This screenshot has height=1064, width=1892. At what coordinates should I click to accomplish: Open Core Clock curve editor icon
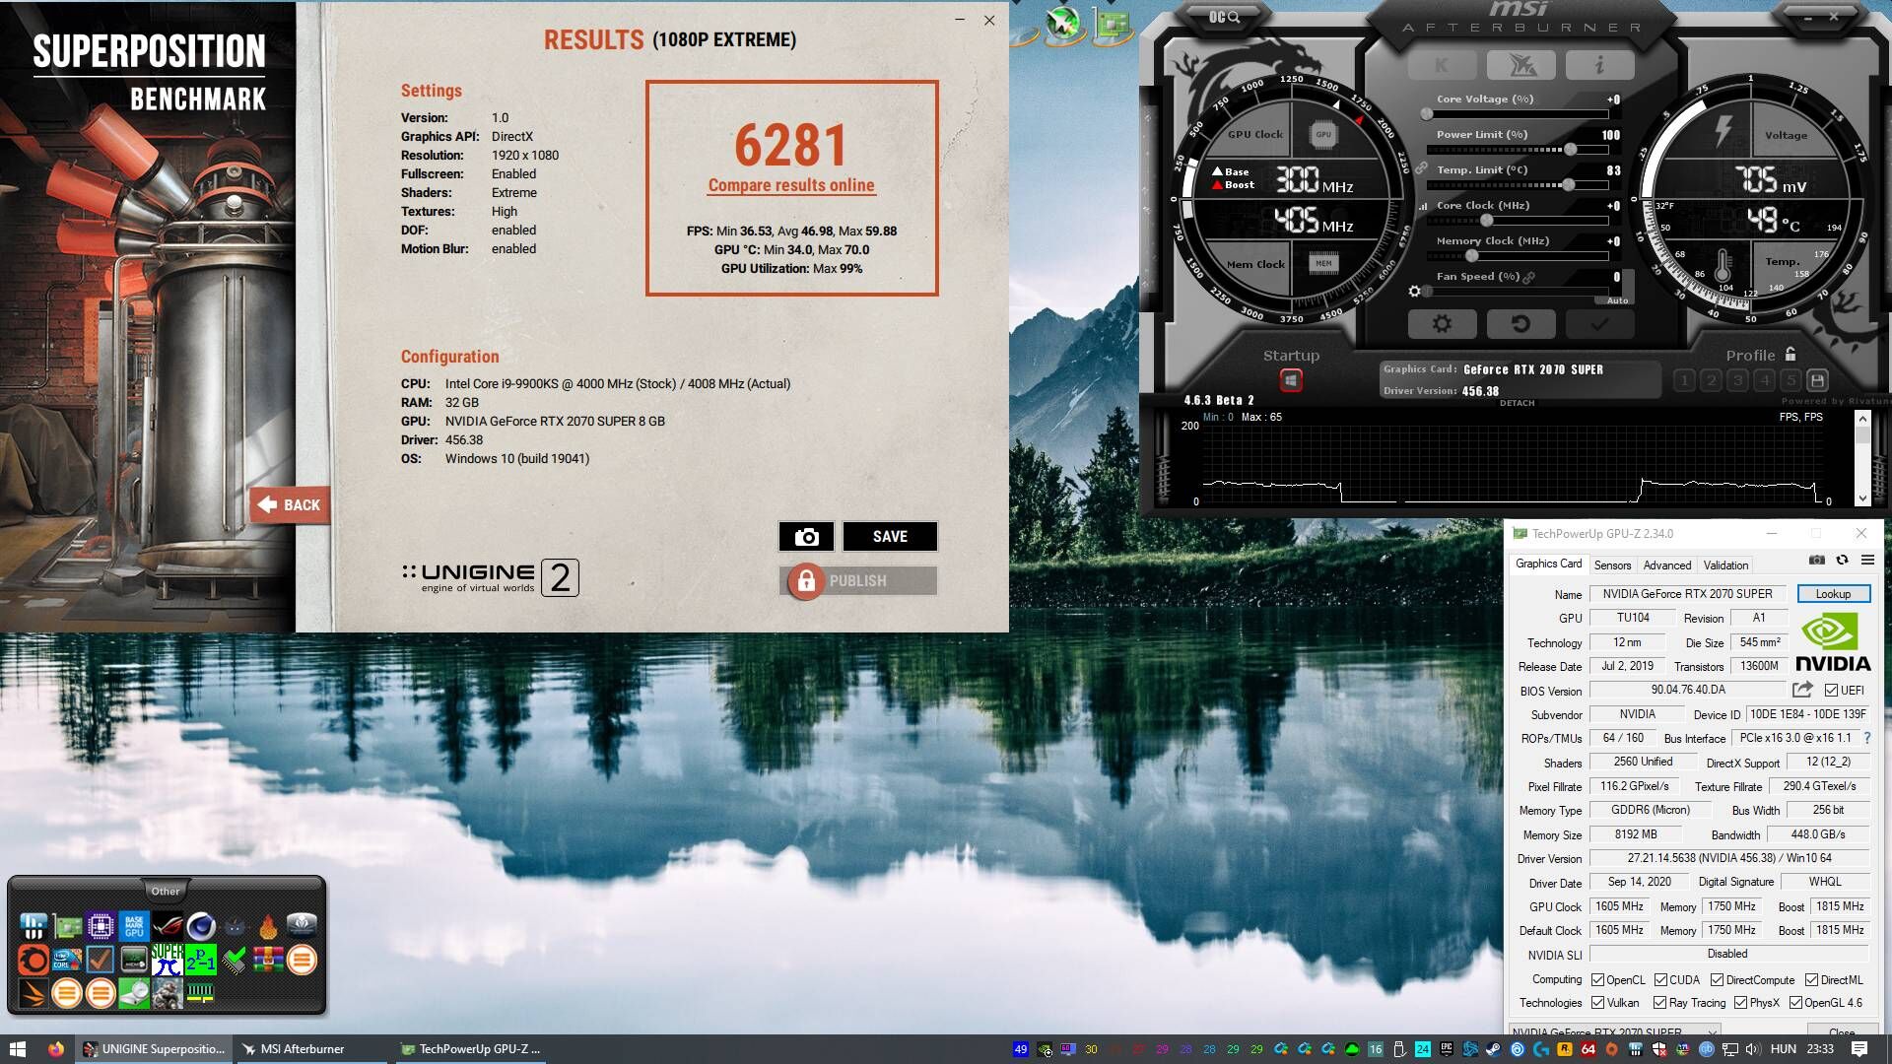click(x=1423, y=206)
